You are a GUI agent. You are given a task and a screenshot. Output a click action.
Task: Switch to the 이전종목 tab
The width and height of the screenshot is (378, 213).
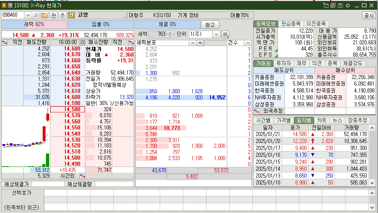[316, 24]
